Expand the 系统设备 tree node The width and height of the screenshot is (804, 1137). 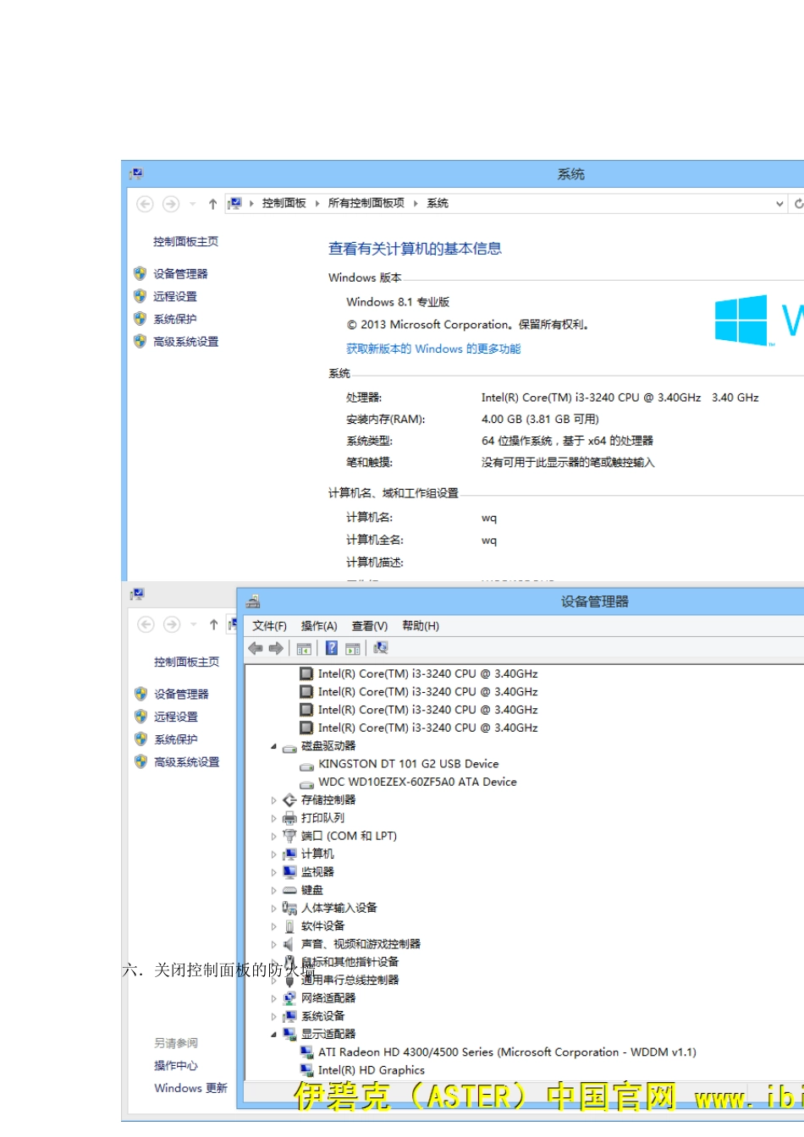pyautogui.click(x=273, y=1017)
